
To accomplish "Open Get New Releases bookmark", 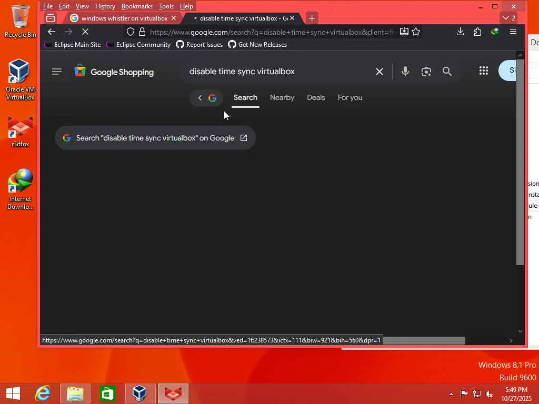I will click(257, 45).
